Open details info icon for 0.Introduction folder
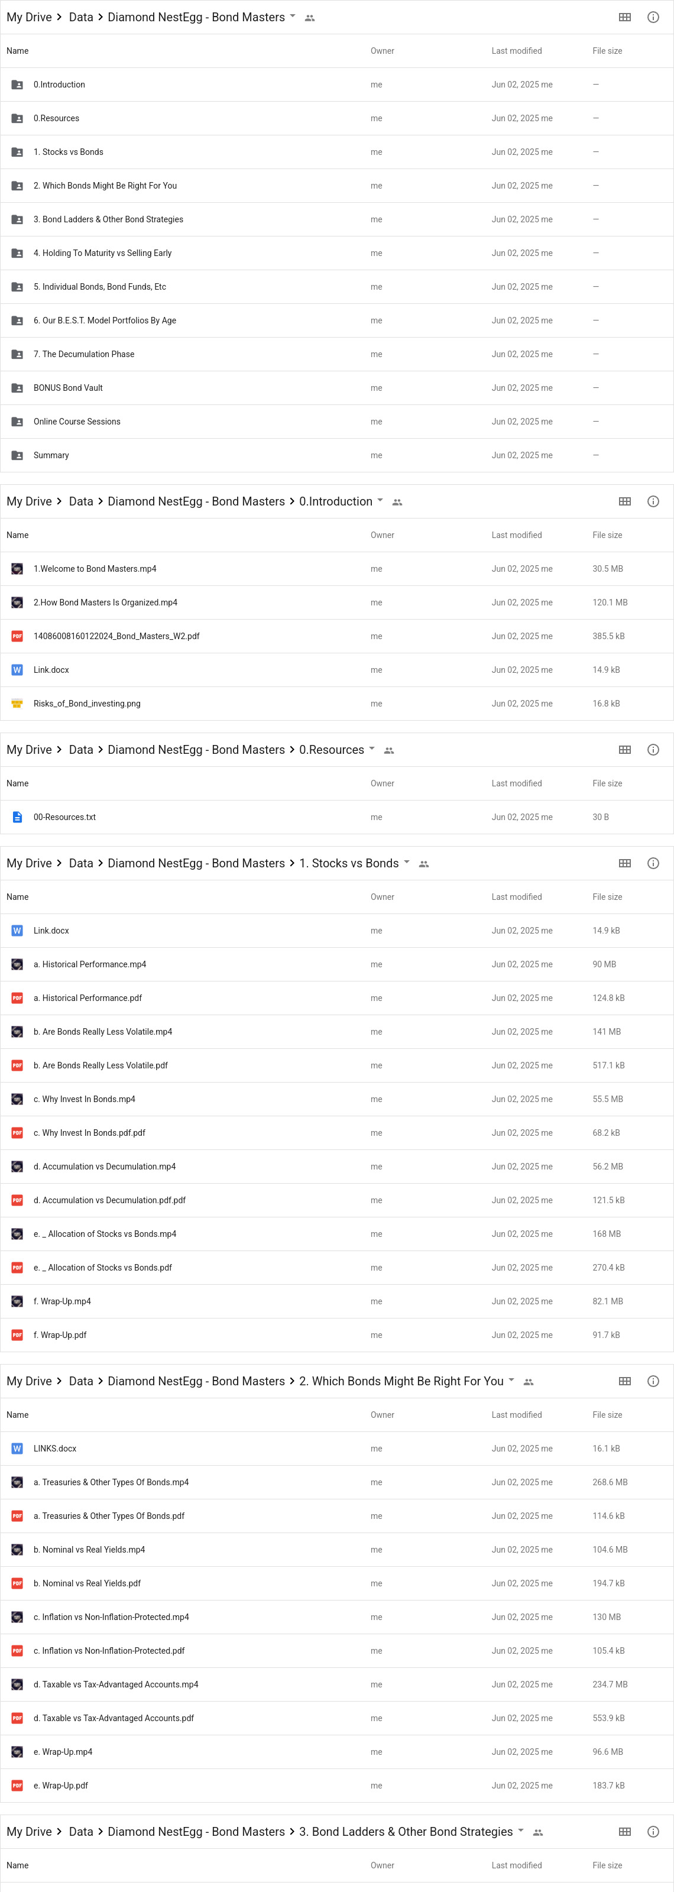Viewport: 674px width, 1892px height. point(653,501)
